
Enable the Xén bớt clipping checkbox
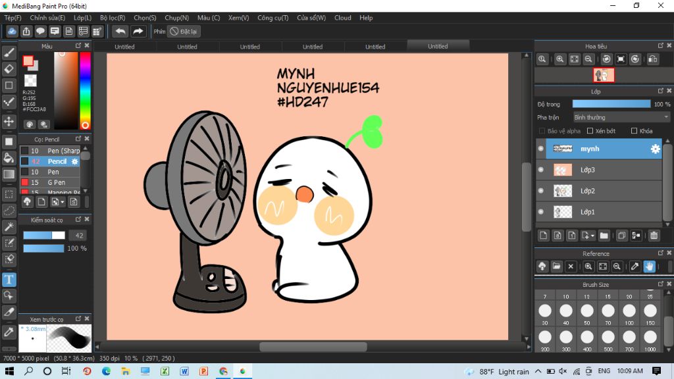click(x=590, y=131)
